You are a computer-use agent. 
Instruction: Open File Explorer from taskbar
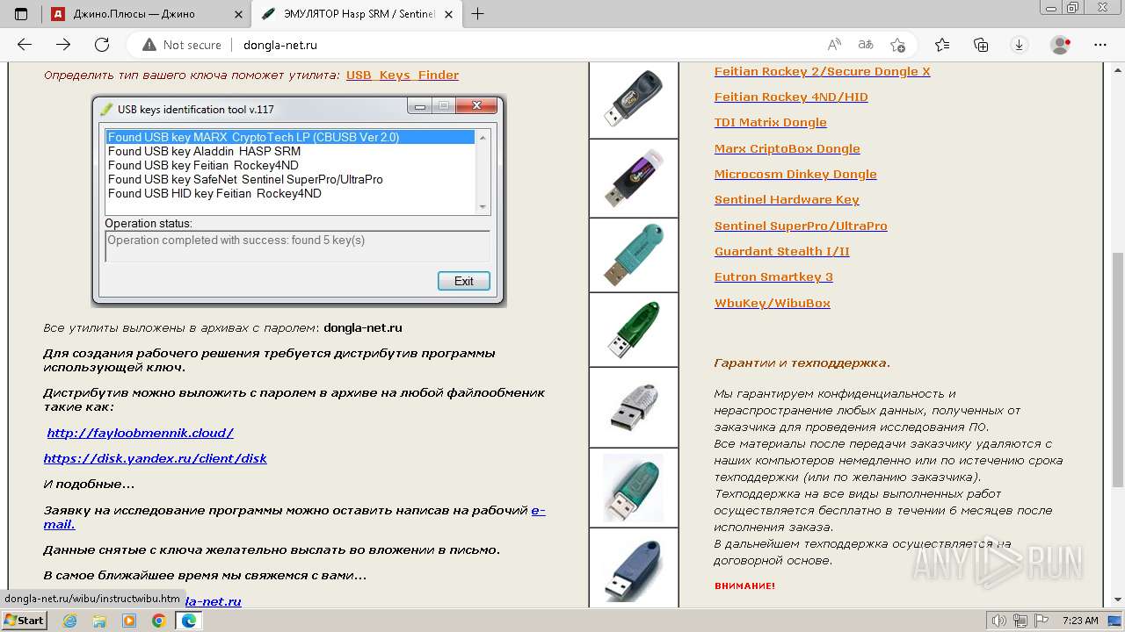point(99,621)
